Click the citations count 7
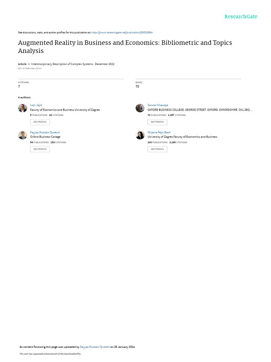This screenshot has height=362, width=271. [19, 86]
